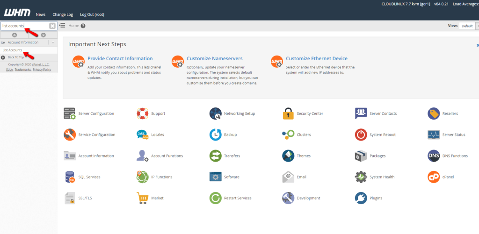Open the Market shopping cart icon
This screenshot has width=479, height=234.
(x=142, y=198)
